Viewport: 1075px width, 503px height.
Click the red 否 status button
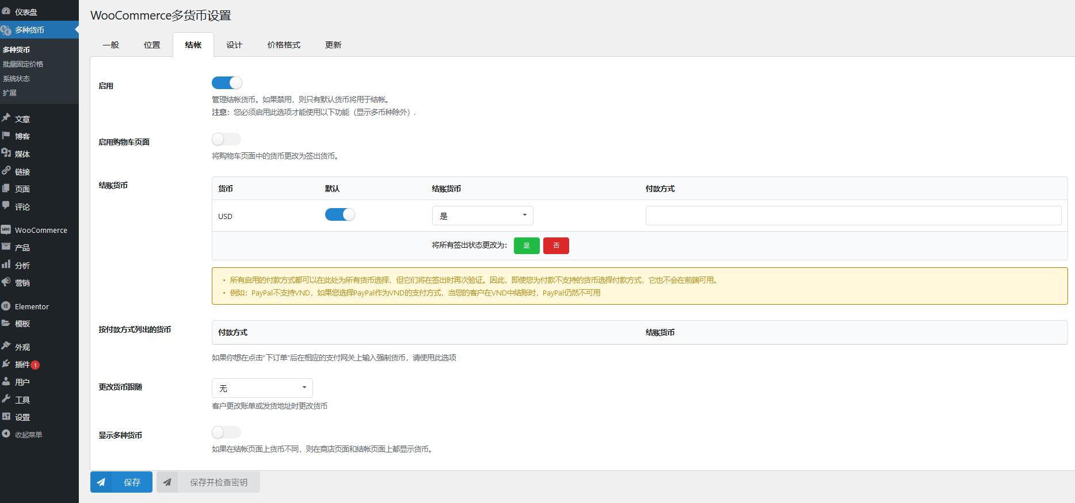556,245
